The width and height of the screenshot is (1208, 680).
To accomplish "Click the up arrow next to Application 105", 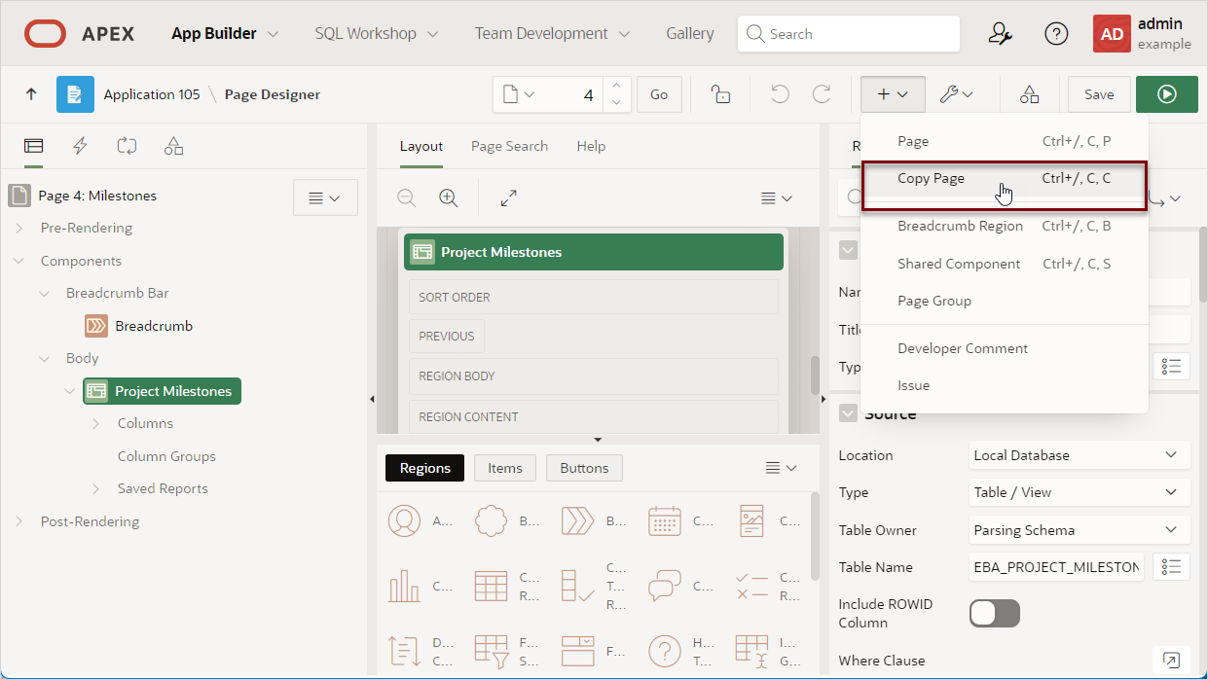I will click(31, 94).
